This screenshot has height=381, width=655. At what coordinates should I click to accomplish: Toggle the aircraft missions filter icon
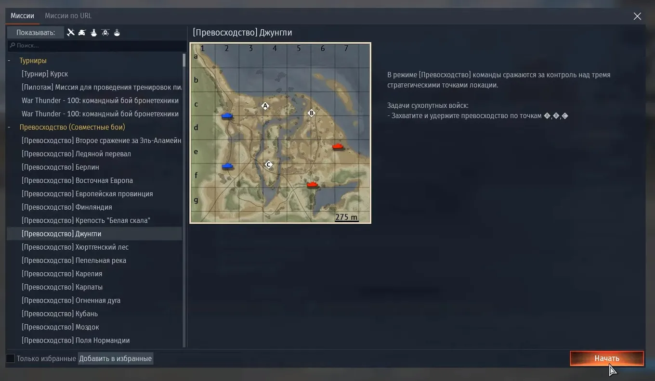pyautogui.click(x=71, y=33)
